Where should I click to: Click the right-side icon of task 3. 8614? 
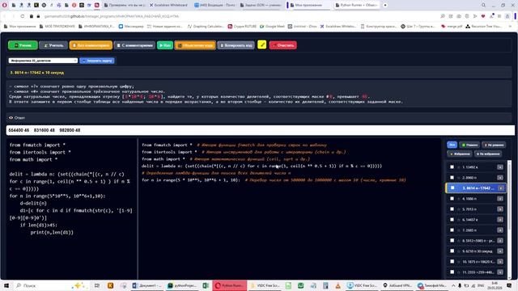click(x=501, y=188)
